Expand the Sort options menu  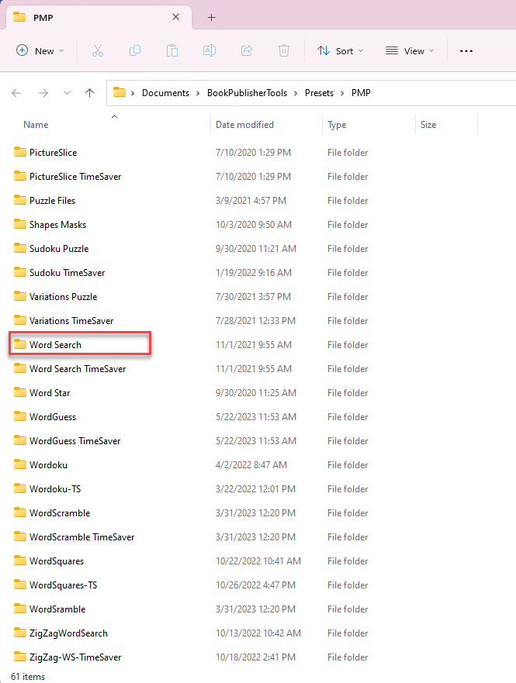336,50
